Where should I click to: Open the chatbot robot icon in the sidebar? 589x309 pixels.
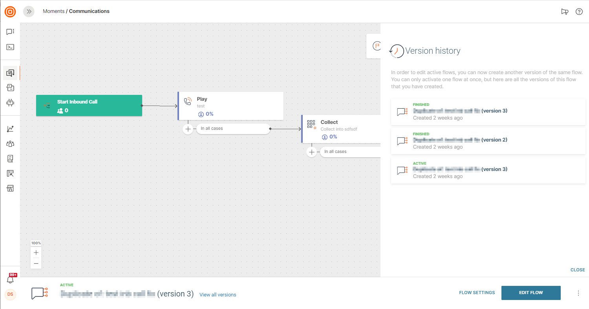coord(10,103)
